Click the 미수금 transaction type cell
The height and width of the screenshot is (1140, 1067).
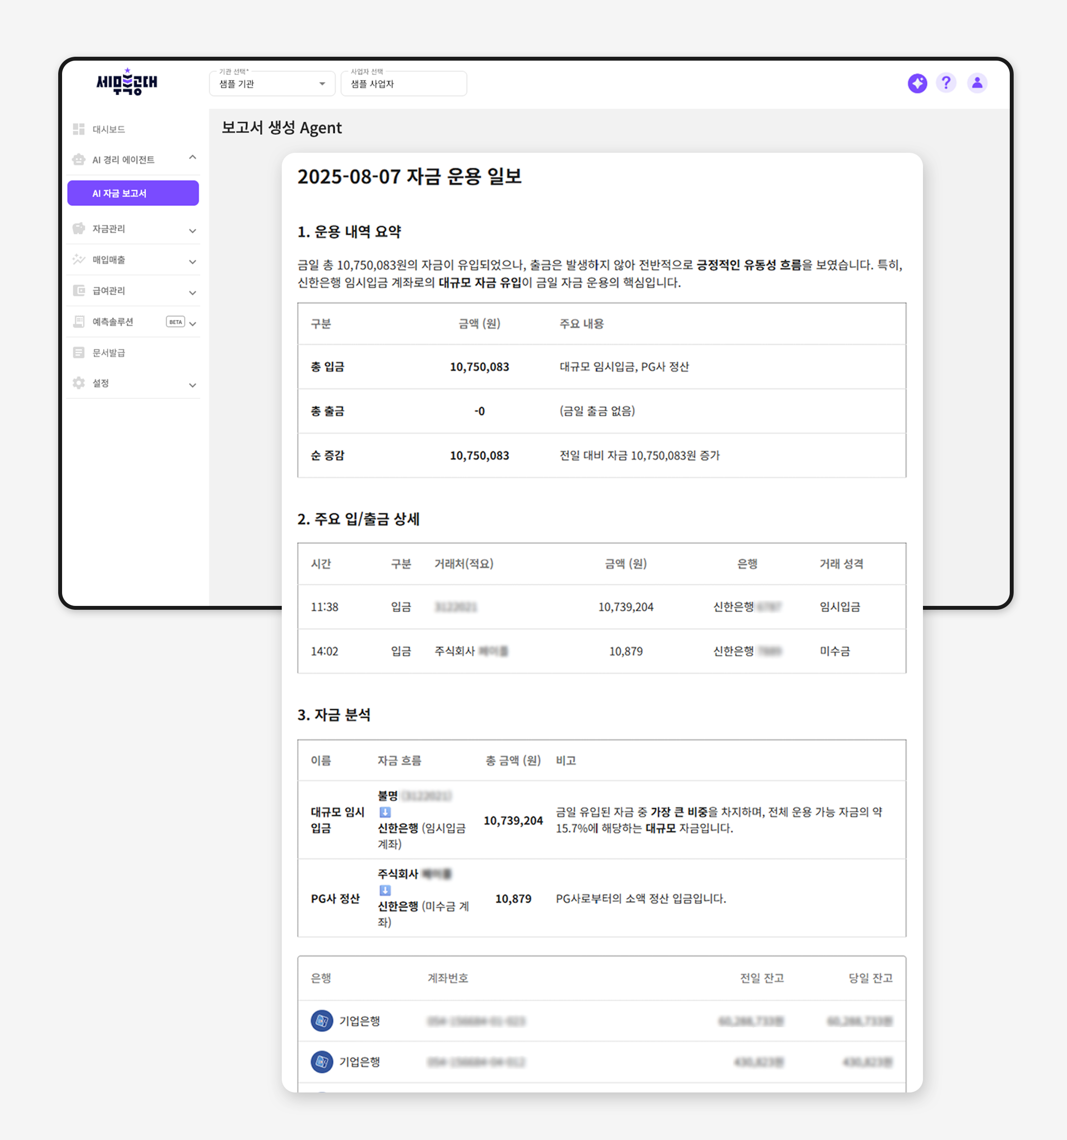tap(835, 651)
